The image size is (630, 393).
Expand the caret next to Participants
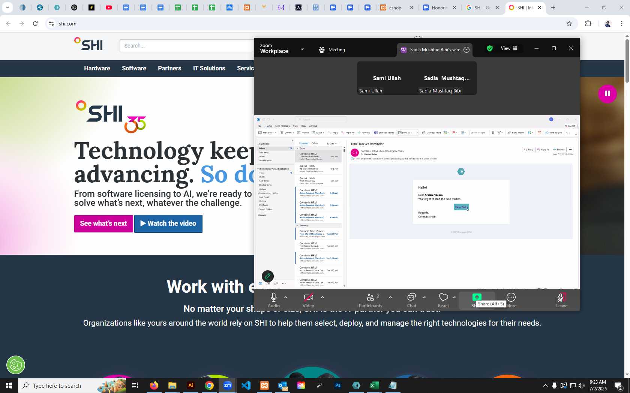390,297
